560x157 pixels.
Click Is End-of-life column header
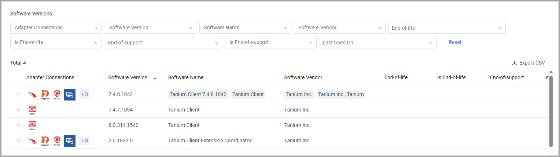click(x=452, y=77)
